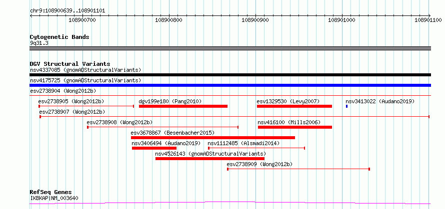This screenshot has height=209, width=445.
Task: Open the esv2738904 (Wong2012b) label
Action: (63, 91)
